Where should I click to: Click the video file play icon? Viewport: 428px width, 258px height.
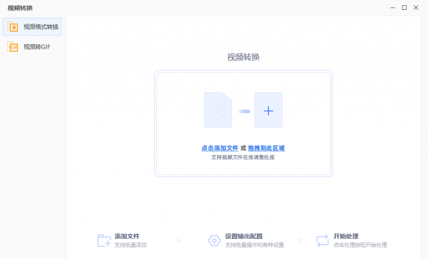(218, 110)
